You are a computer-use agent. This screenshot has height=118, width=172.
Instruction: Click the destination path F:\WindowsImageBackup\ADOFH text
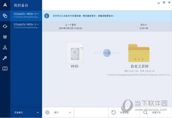139,75
